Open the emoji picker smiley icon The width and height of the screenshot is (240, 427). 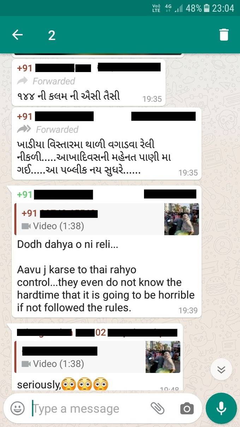point(17,409)
